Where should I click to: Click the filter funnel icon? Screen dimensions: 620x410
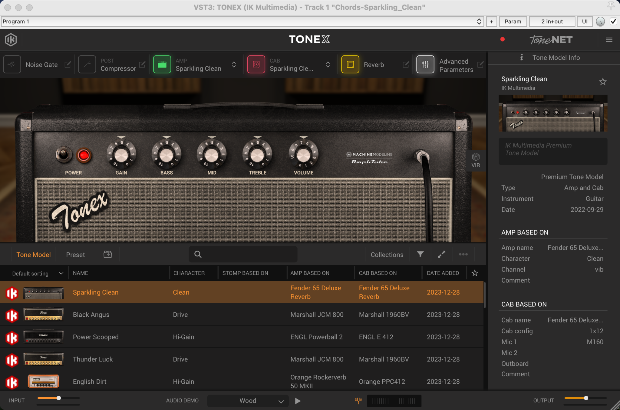(x=420, y=254)
